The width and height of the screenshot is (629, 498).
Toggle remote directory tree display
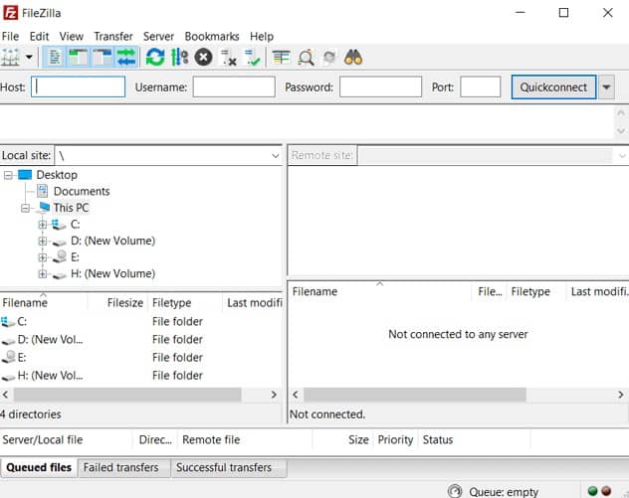coord(102,58)
